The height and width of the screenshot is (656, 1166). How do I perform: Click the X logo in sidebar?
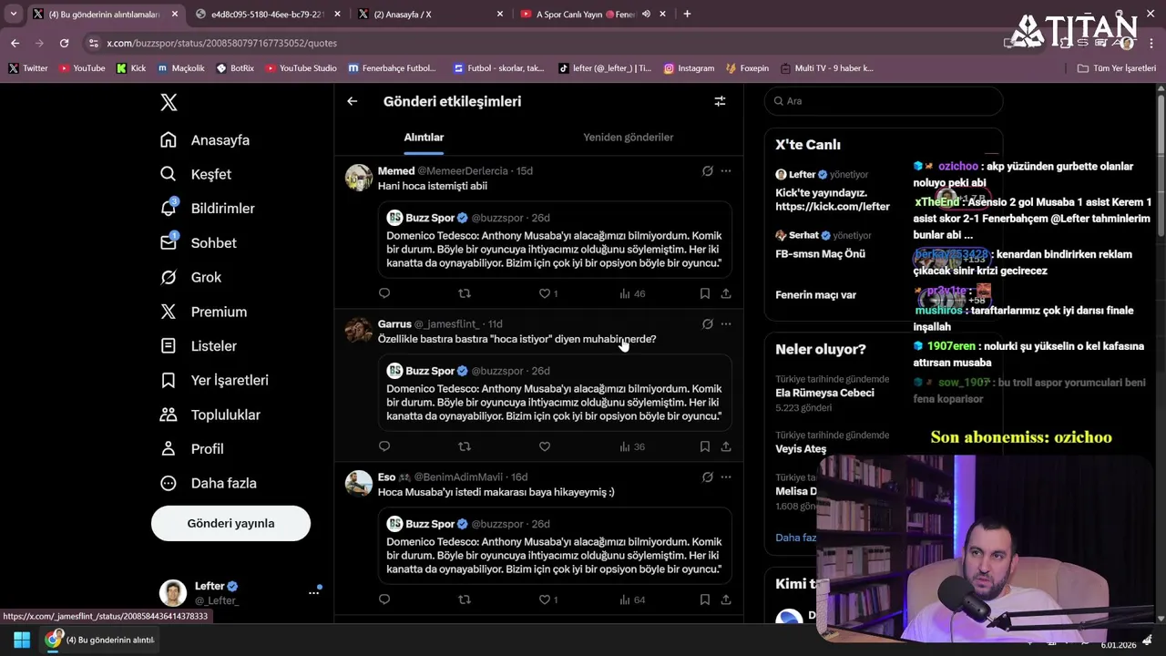click(x=169, y=102)
